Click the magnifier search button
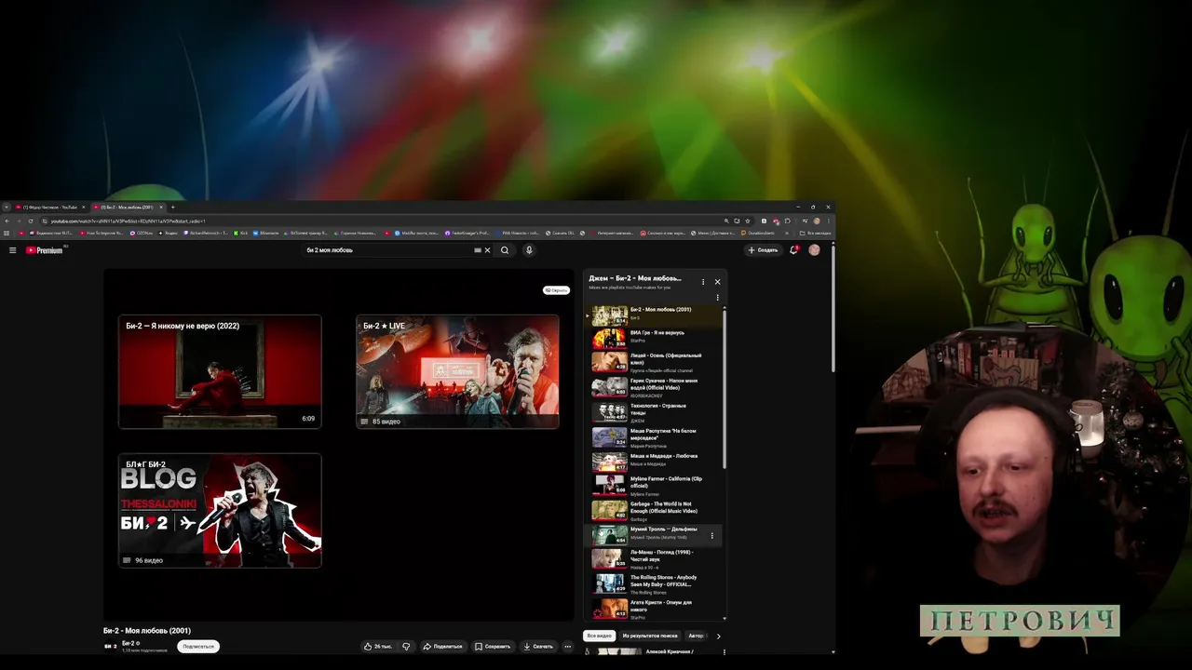Image resolution: width=1192 pixels, height=670 pixels. point(505,250)
